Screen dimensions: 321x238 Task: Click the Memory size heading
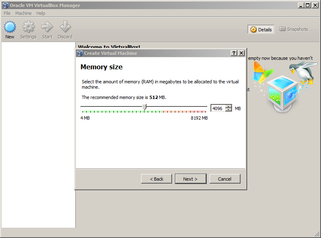tap(101, 67)
